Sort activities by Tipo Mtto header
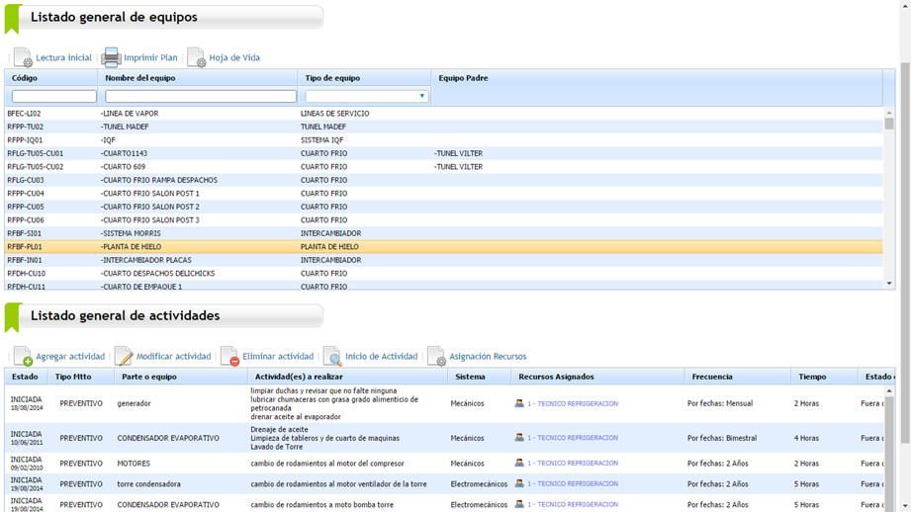This screenshot has height=512, width=911. pyautogui.click(x=73, y=377)
